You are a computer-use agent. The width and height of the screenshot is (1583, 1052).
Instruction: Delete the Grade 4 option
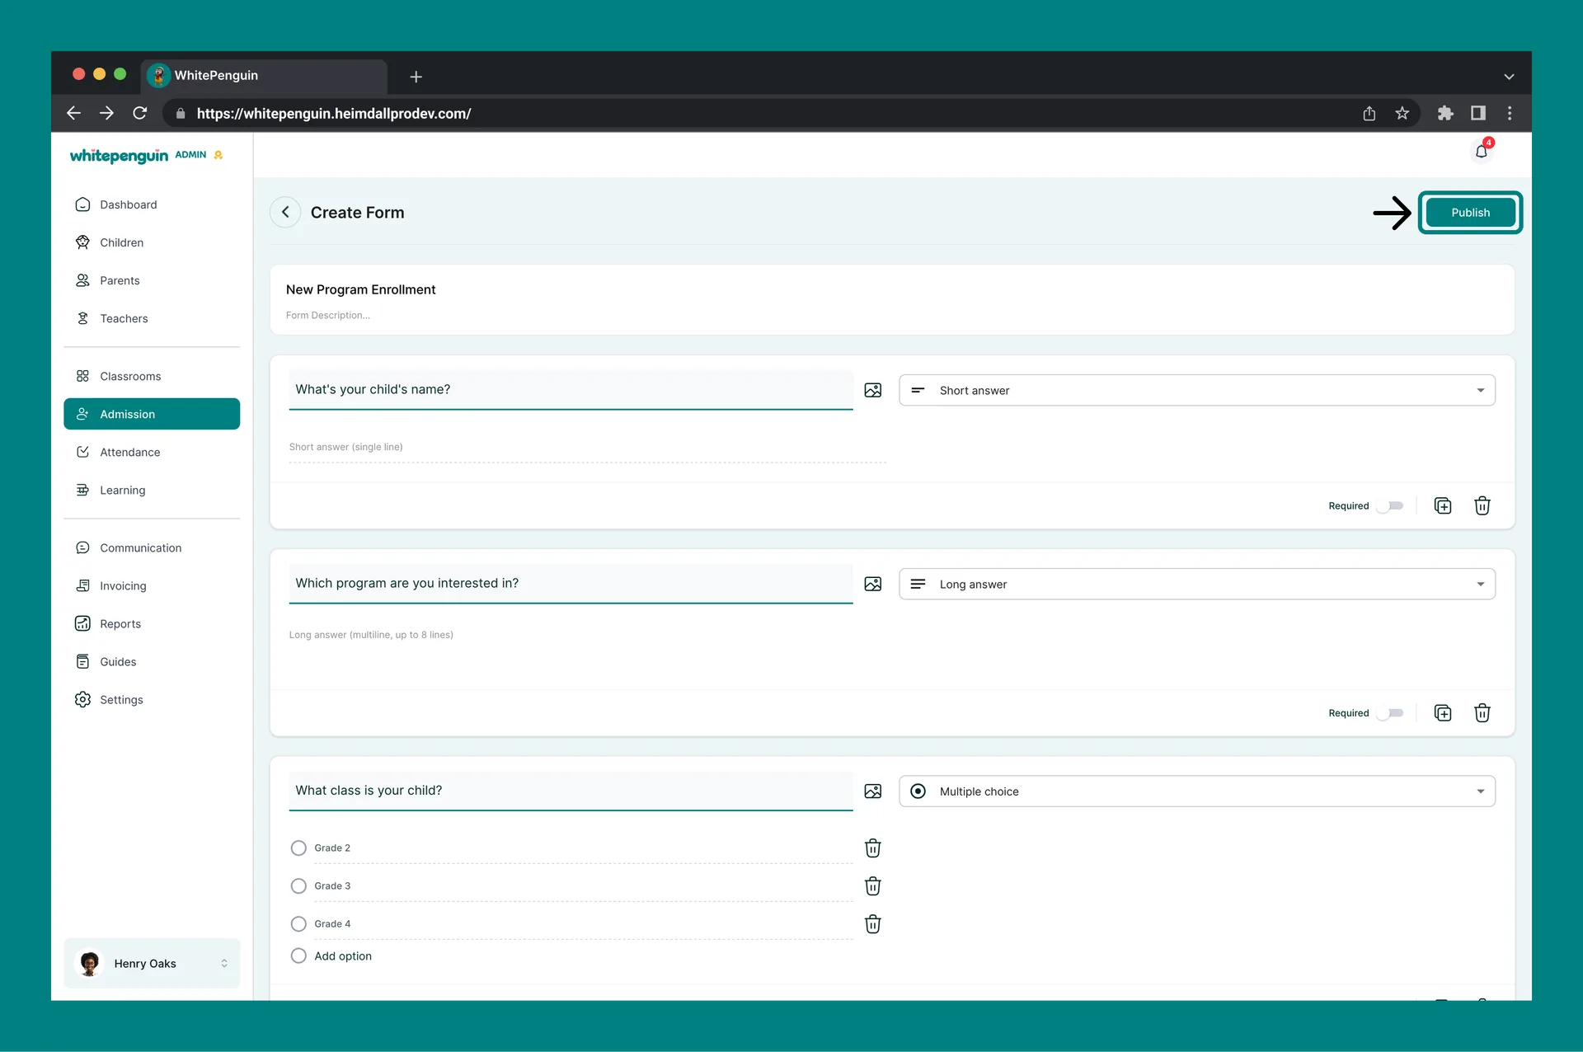tap(873, 923)
